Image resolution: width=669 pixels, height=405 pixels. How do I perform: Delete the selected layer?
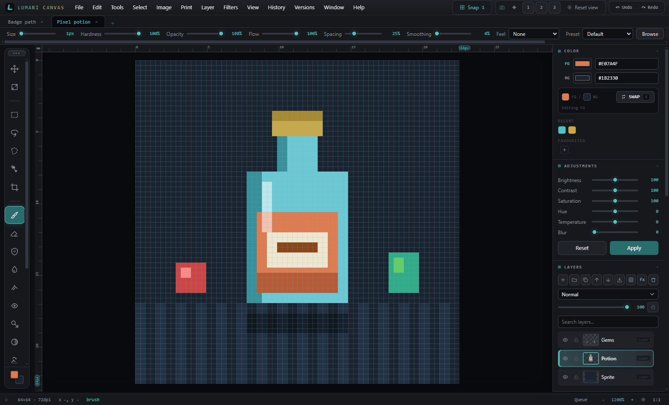coord(653,280)
